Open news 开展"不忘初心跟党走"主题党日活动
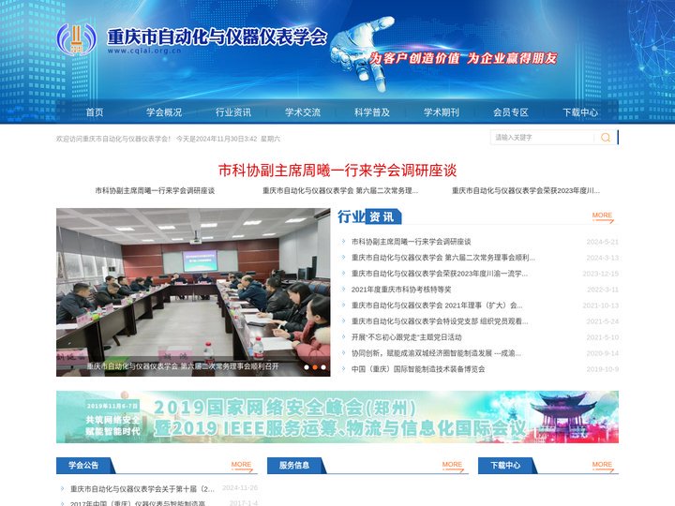675x506 pixels. click(x=406, y=337)
